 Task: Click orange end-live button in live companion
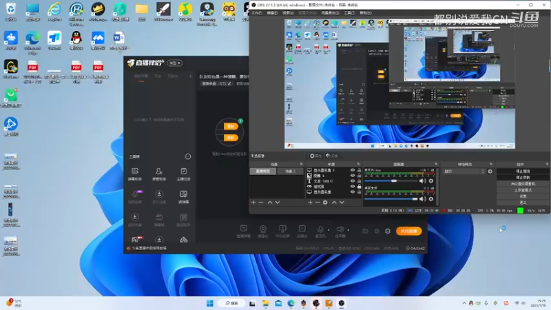(408, 231)
